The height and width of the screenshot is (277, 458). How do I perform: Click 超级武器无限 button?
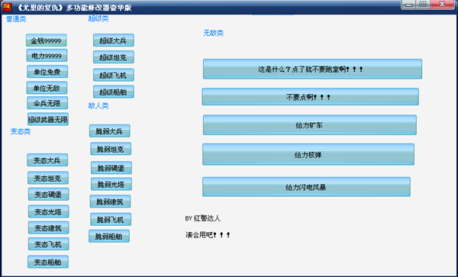48,119
